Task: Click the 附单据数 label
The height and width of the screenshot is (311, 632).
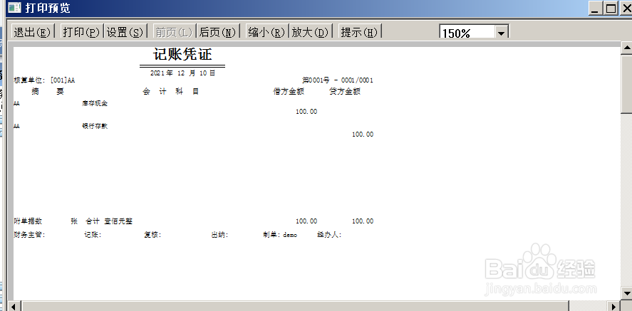Action: click(x=28, y=221)
